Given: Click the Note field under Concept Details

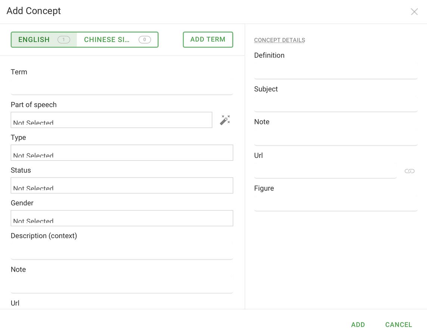Looking at the screenshot, I should coord(336,137).
